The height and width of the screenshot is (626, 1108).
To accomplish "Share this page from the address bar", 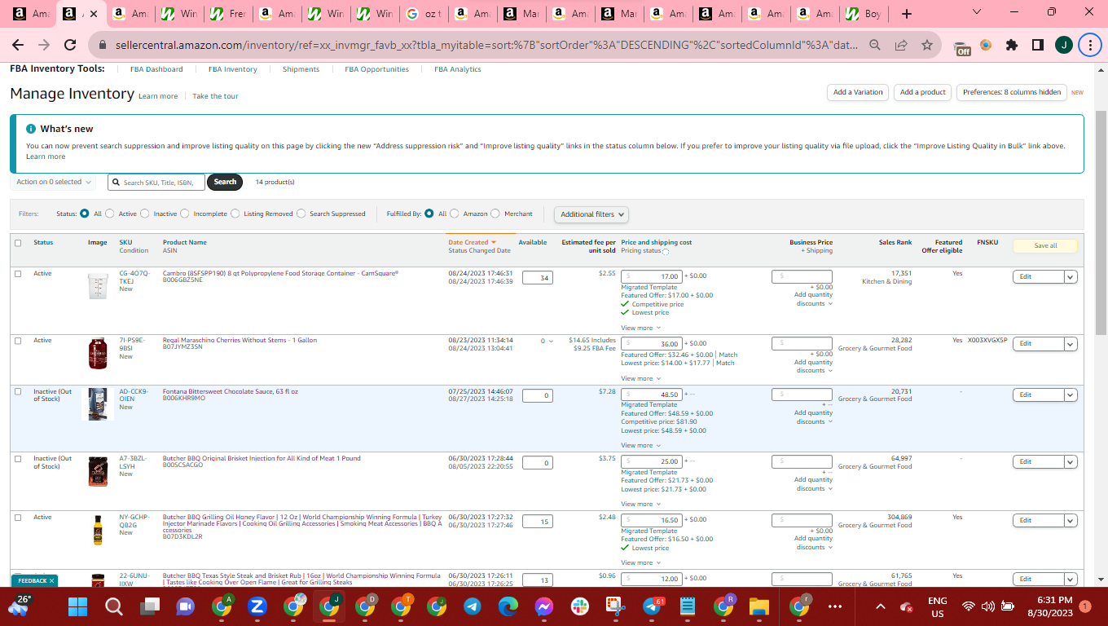I will click(901, 46).
